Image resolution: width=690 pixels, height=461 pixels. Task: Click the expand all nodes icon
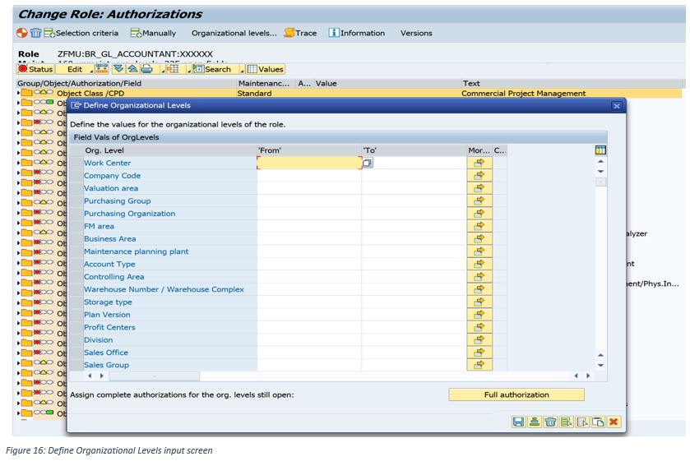[x=118, y=69]
